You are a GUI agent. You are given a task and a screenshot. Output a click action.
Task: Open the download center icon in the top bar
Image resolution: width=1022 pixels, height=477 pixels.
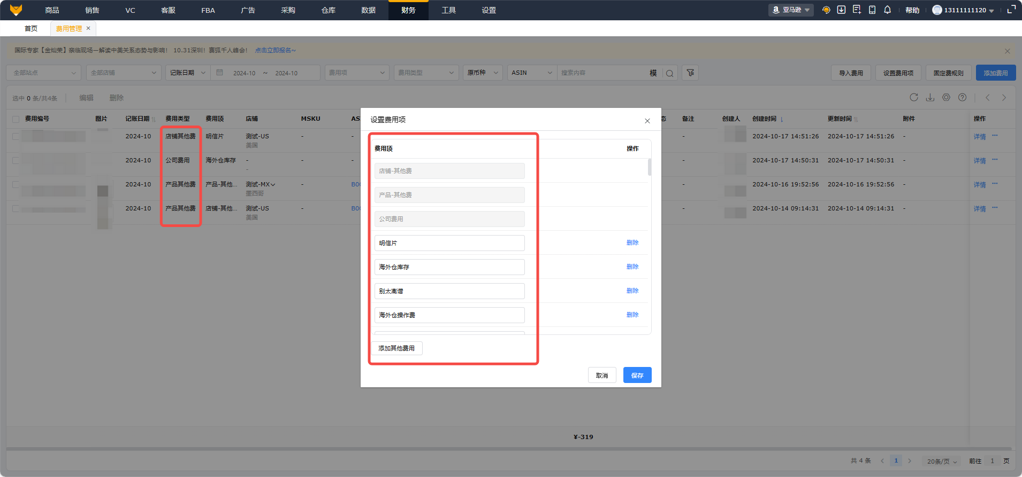tap(841, 10)
